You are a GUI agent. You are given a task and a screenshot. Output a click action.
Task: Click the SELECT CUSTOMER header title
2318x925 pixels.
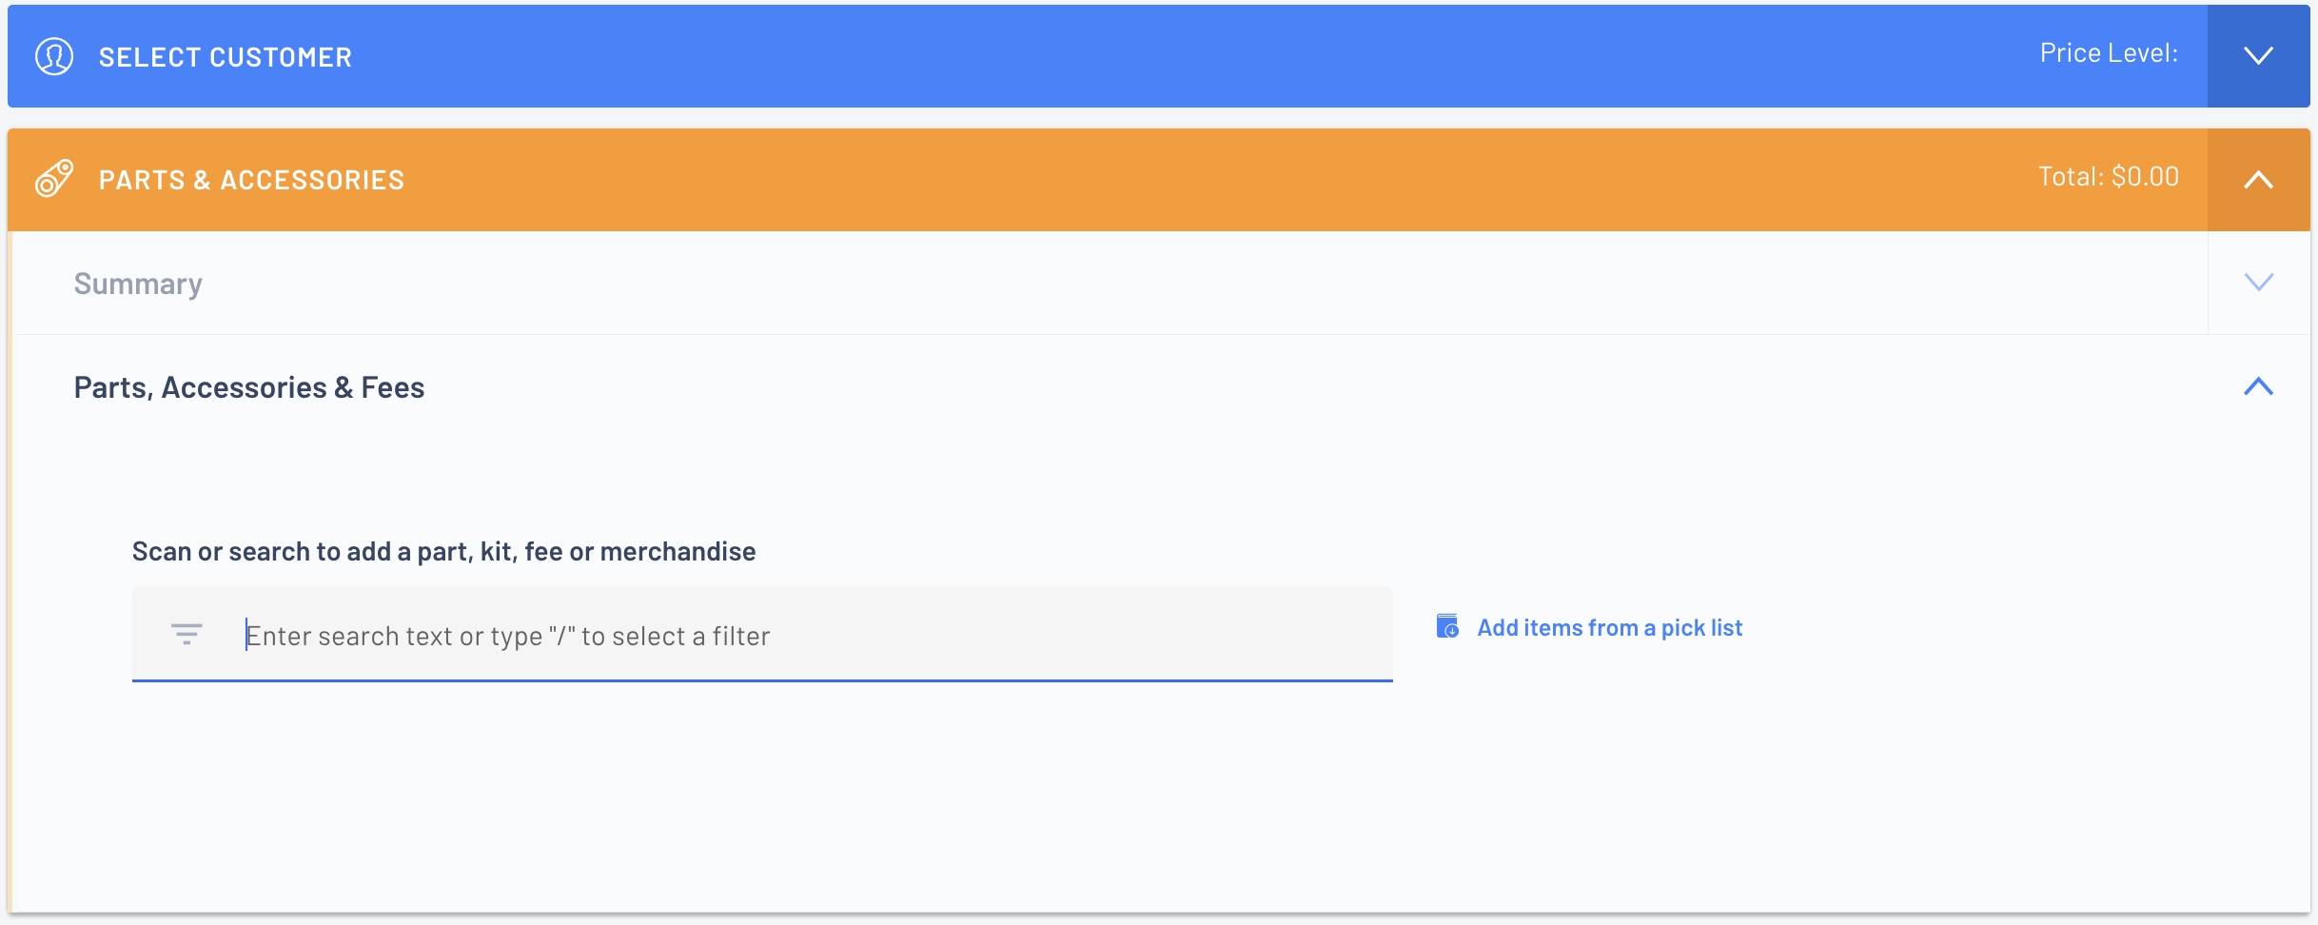click(x=226, y=57)
